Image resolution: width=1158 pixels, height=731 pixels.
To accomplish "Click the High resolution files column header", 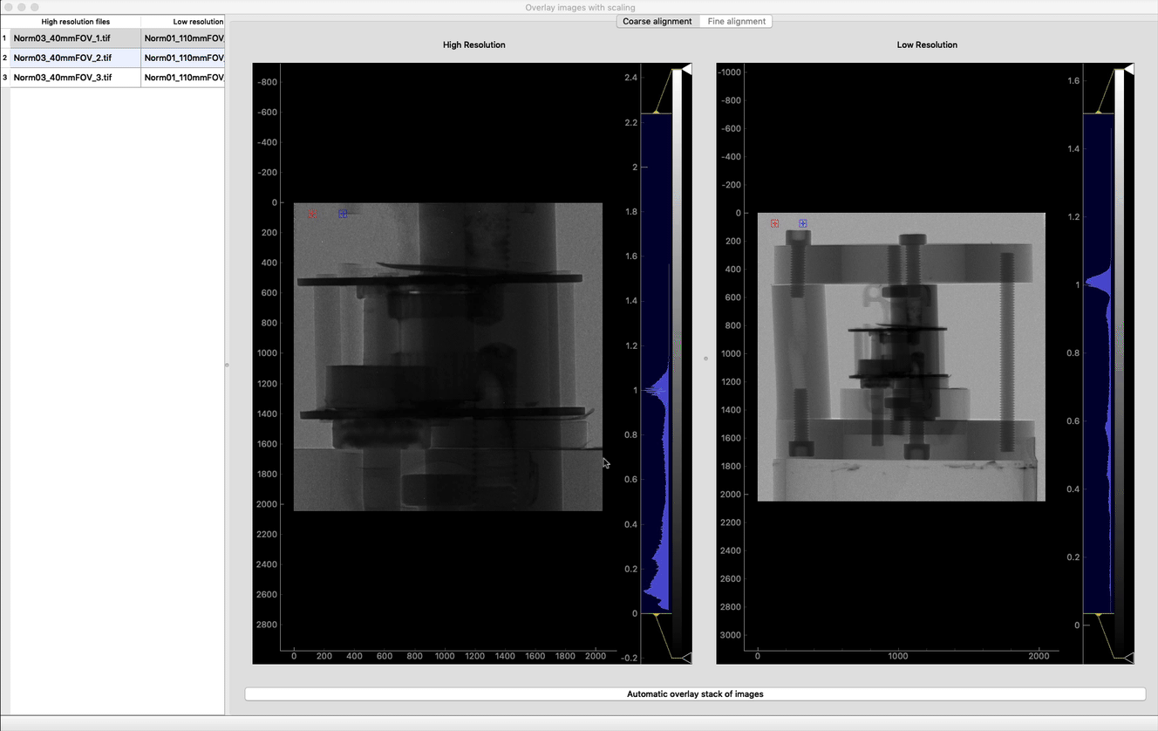I will [75, 21].
